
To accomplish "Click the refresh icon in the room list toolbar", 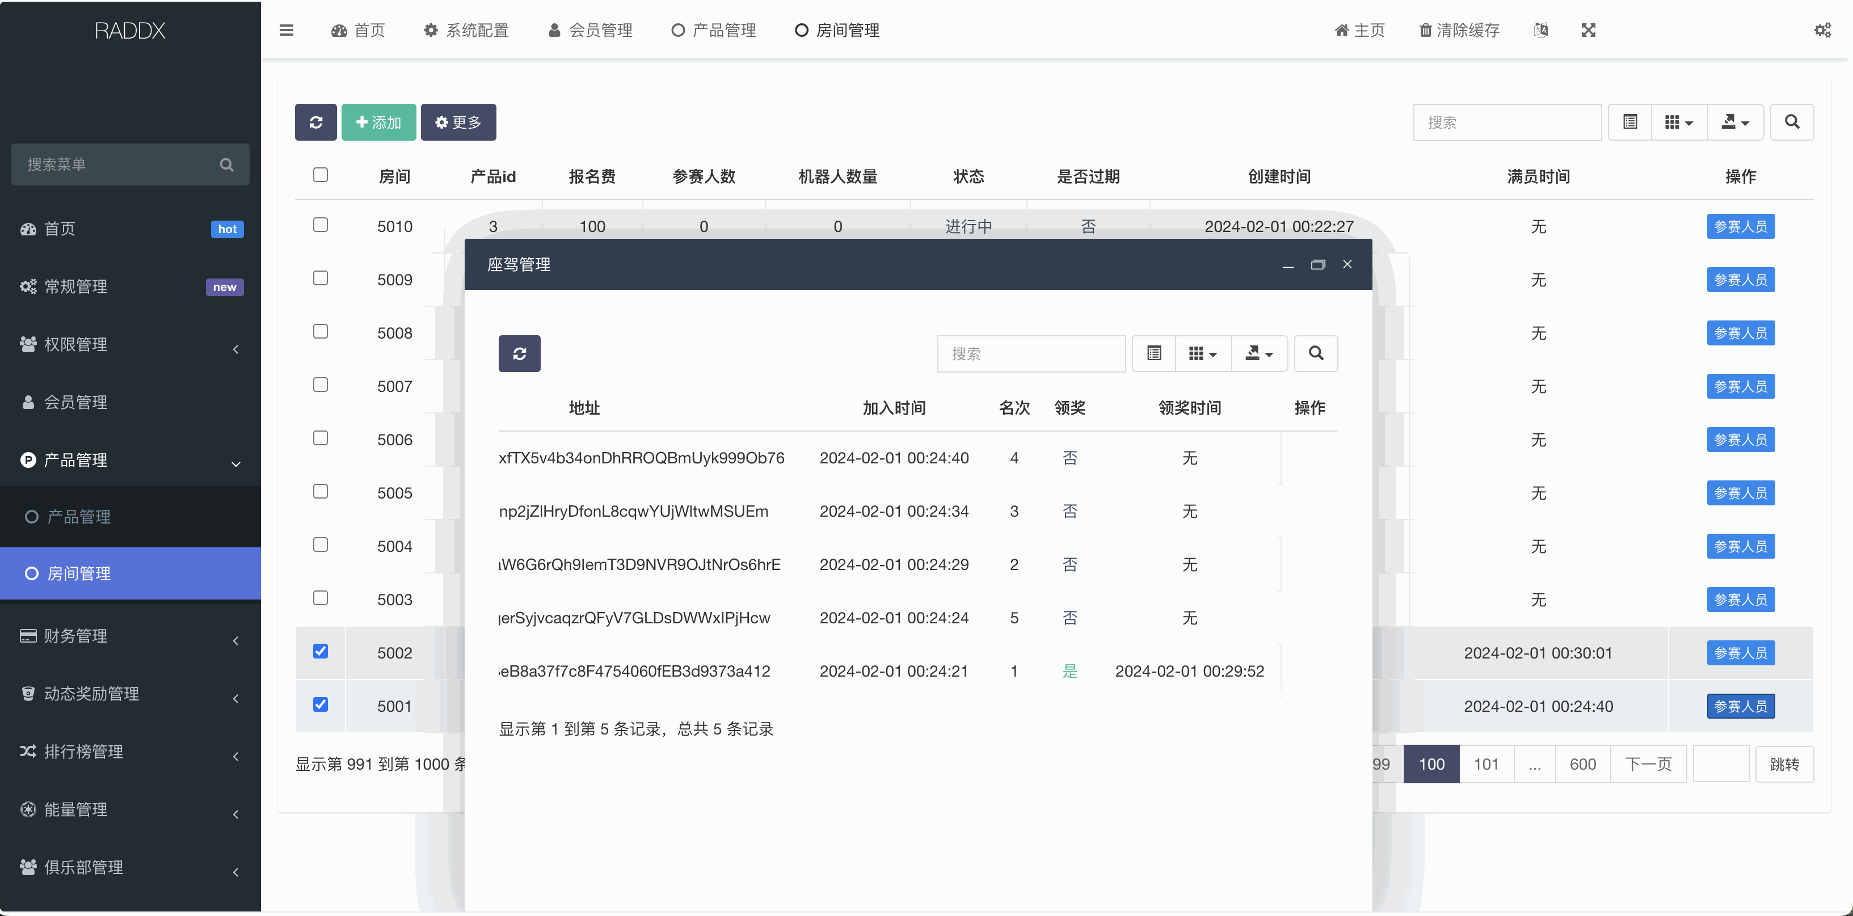I will pyautogui.click(x=316, y=123).
